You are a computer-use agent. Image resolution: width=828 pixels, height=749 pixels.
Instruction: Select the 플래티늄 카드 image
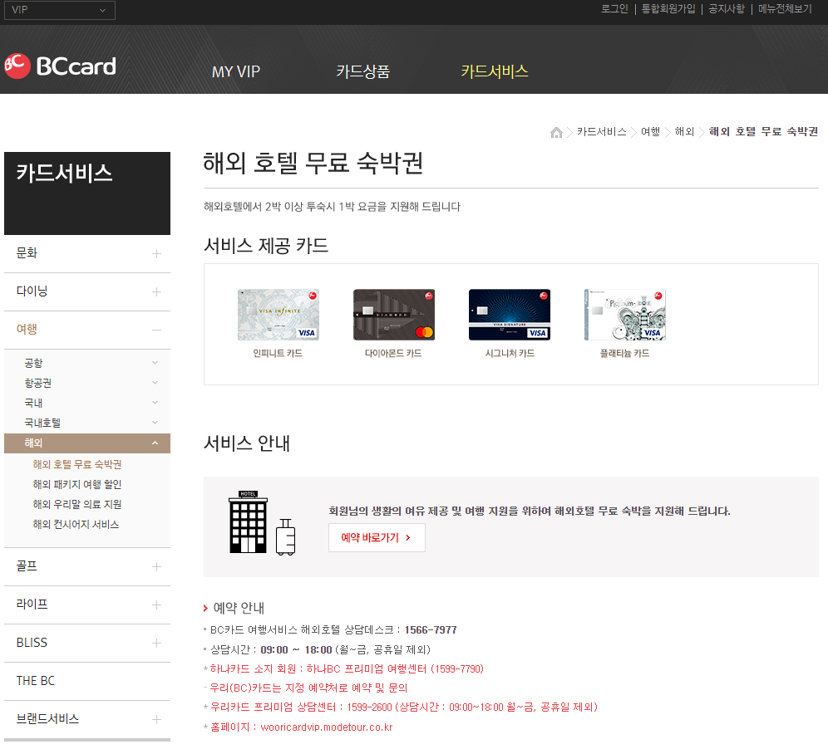624,314
